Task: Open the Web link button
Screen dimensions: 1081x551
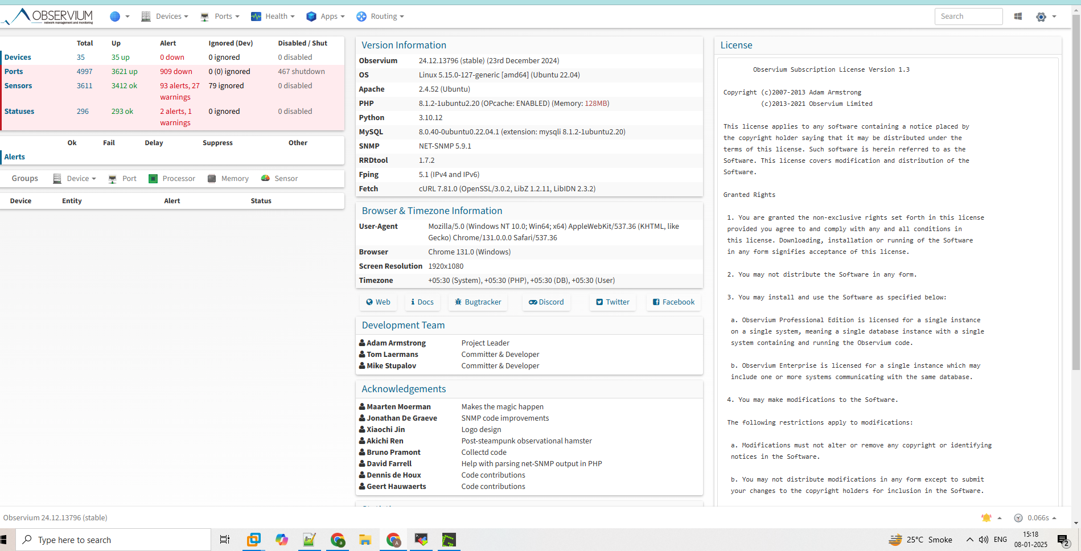Action: pyautogui.click(x=378, y=302)
